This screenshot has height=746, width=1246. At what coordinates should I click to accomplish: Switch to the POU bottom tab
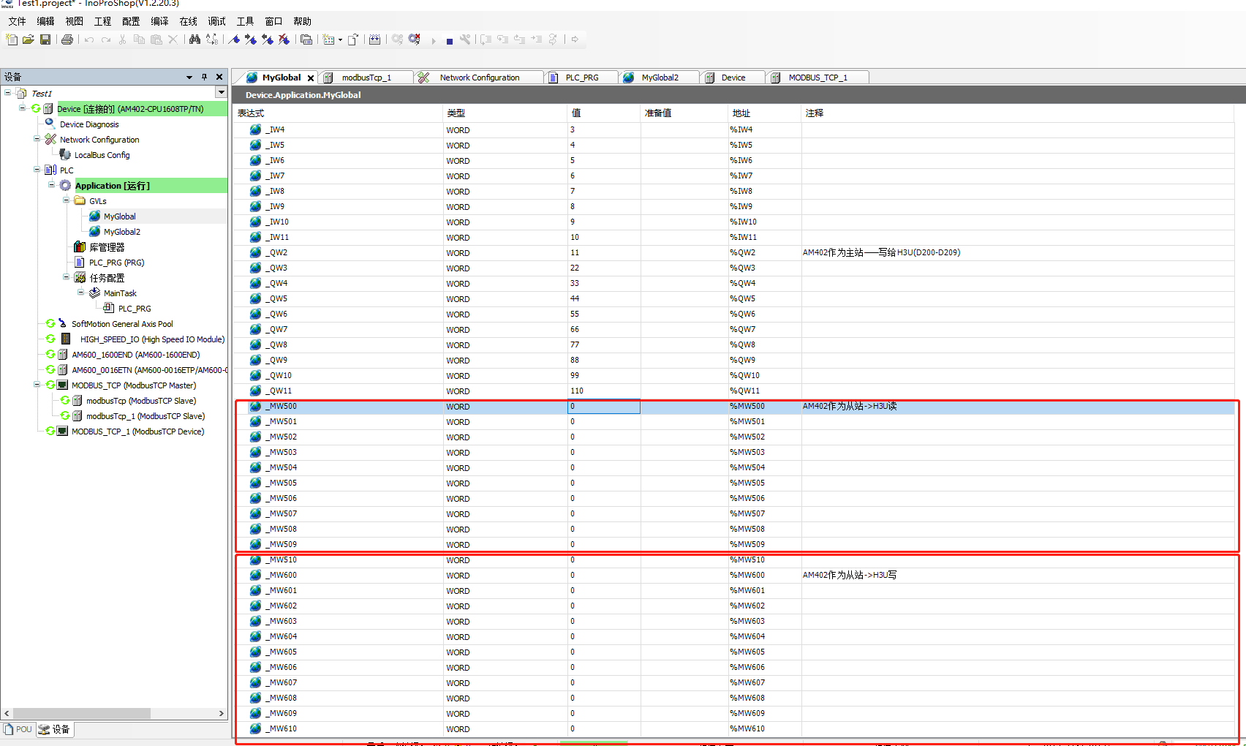pos(18,729)
